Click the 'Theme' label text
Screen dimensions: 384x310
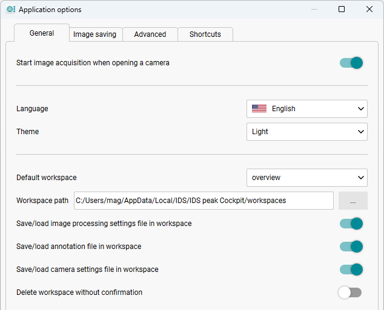27,132
